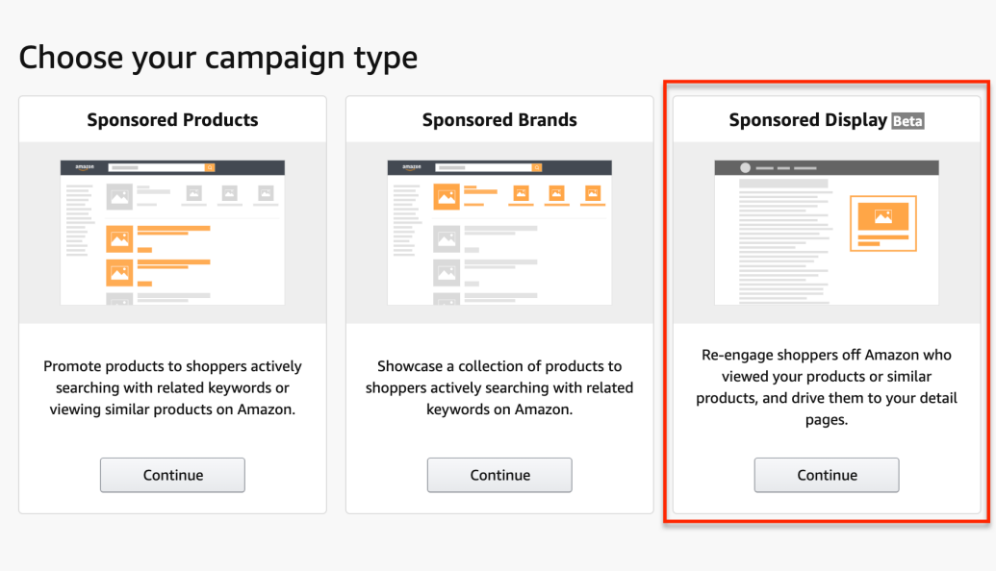Image resolution: width=996 pixels, height=571 pixels.
Task: Click the Sponsored Display card title
Action: pyautogui.click(x=807, y=120)
